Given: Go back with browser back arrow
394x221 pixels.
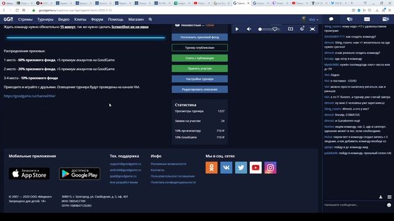Looking at the screenshot, I should 4,10.
